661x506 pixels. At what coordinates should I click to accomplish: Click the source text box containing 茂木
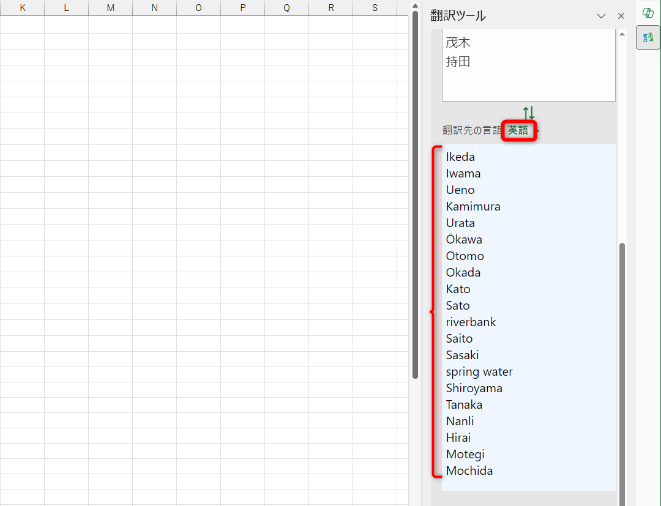(x=529, y=65)
